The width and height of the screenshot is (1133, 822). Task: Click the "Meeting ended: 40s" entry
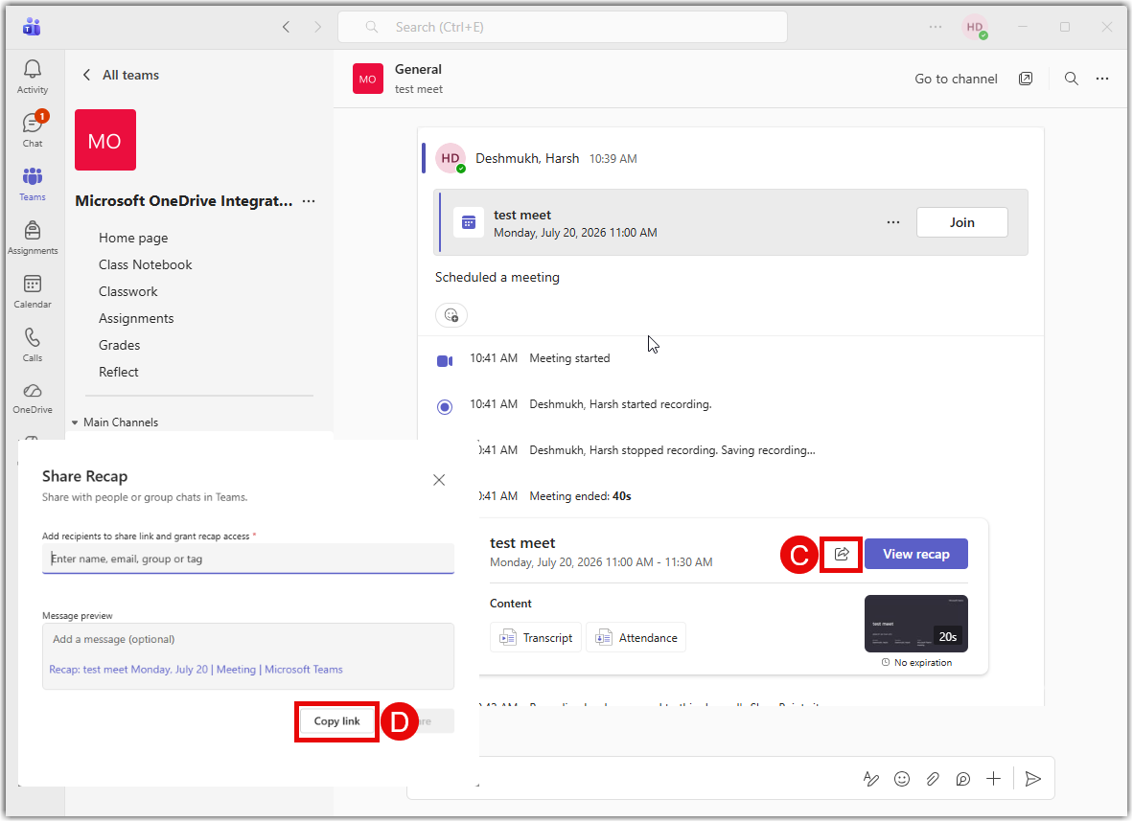[580, 496]
